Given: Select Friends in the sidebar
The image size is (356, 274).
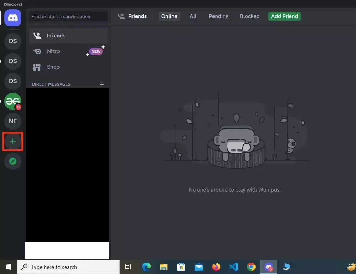Looking at the screenshot, I should [x=68, y=35].
